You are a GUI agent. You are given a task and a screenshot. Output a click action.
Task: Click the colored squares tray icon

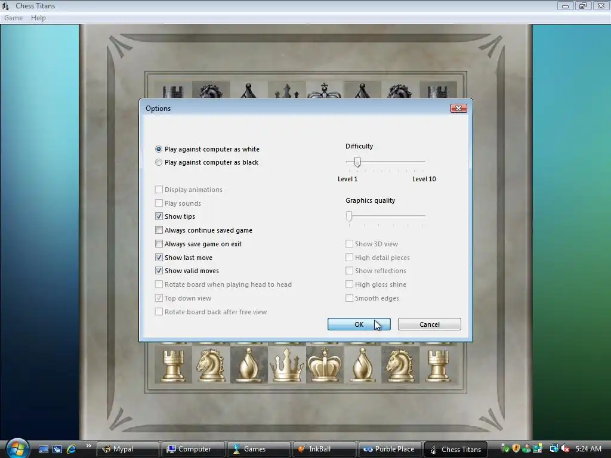538,448
